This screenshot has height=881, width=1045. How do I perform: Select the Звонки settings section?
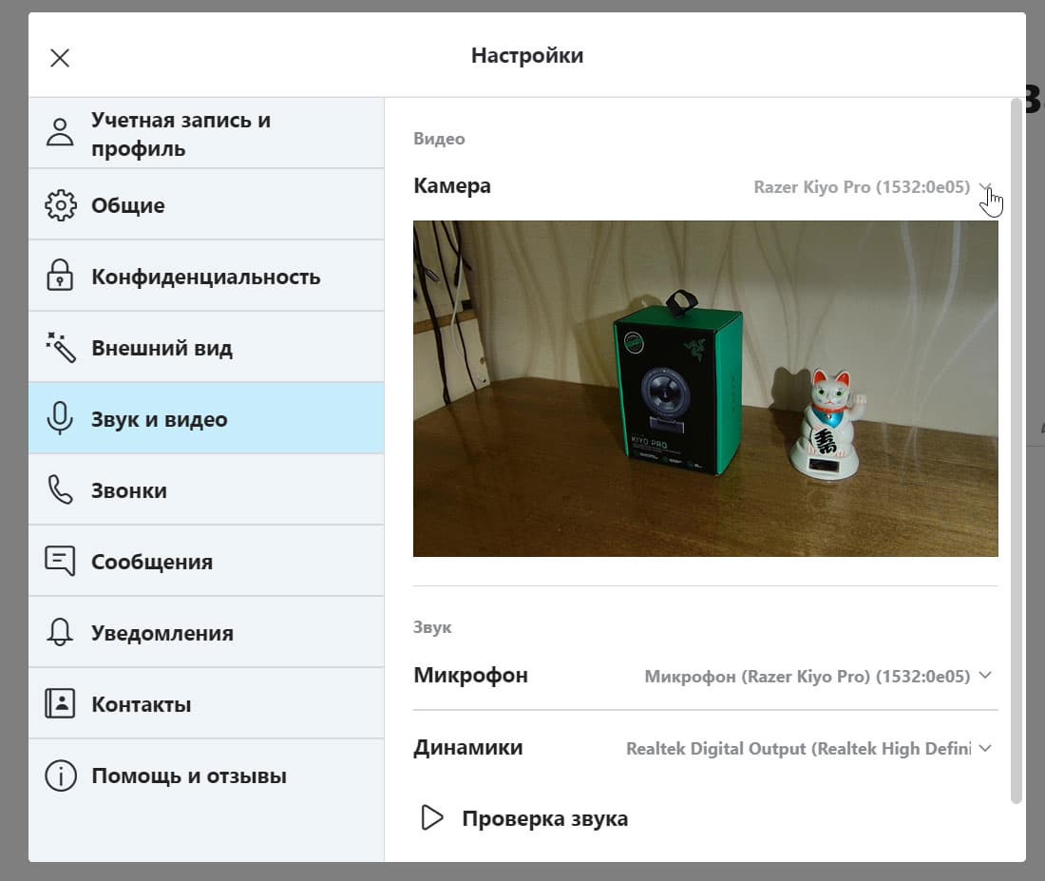click(206, 490)
